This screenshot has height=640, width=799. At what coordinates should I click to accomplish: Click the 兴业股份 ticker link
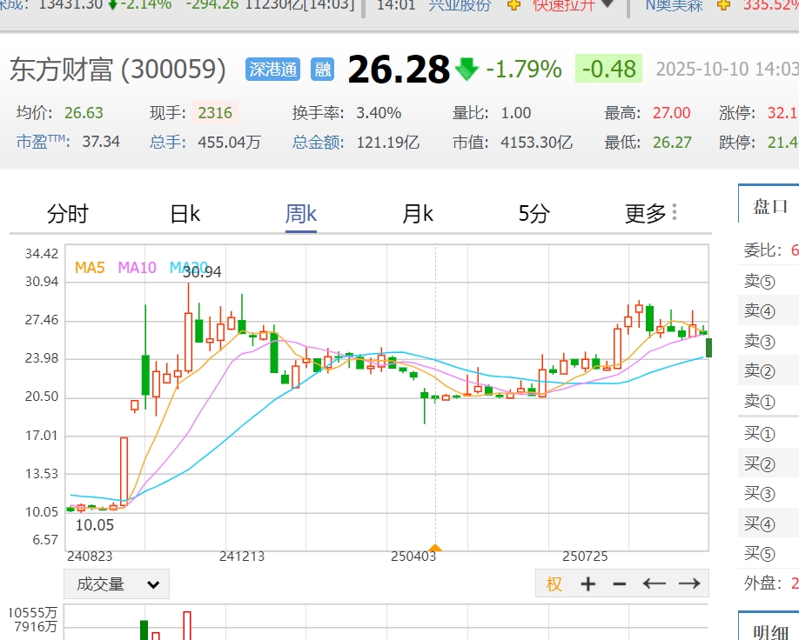tap(460, 5)
